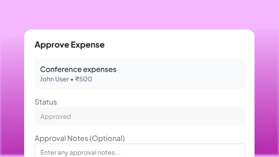Image resolution: width=279 pixels, height=157 pixels.
Task: Click the Approve Expense dialog heading
Action: coord(69,45)
